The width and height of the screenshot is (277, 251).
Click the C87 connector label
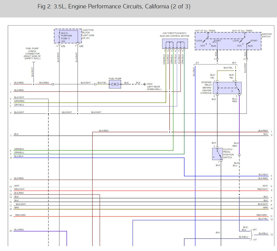pos(81,46)
